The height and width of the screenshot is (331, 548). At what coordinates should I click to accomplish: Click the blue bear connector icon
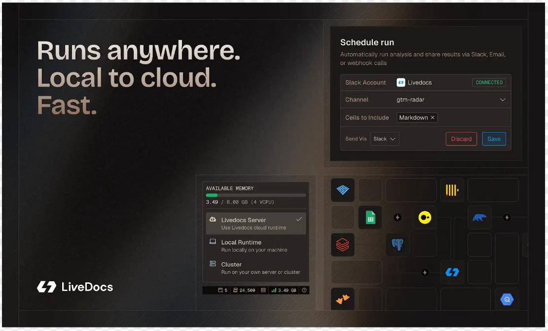coord(479,217)
